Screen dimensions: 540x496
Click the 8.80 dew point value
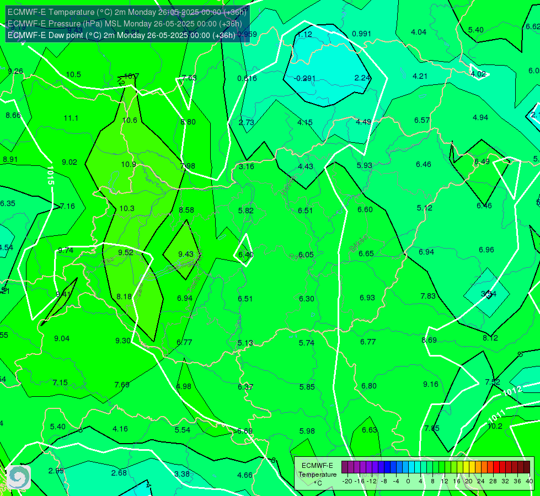point(188,122)
